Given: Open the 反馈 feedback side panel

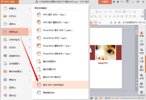Looking at the screenshot, I should (x=142, y=77).
